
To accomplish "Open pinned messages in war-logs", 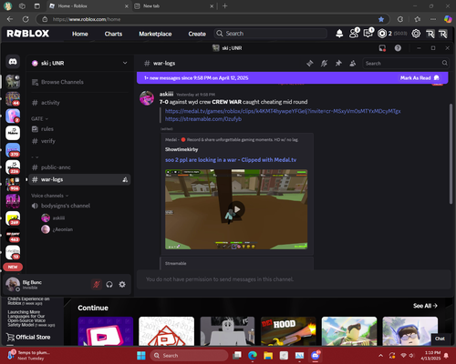I will [x=338, y=64].
